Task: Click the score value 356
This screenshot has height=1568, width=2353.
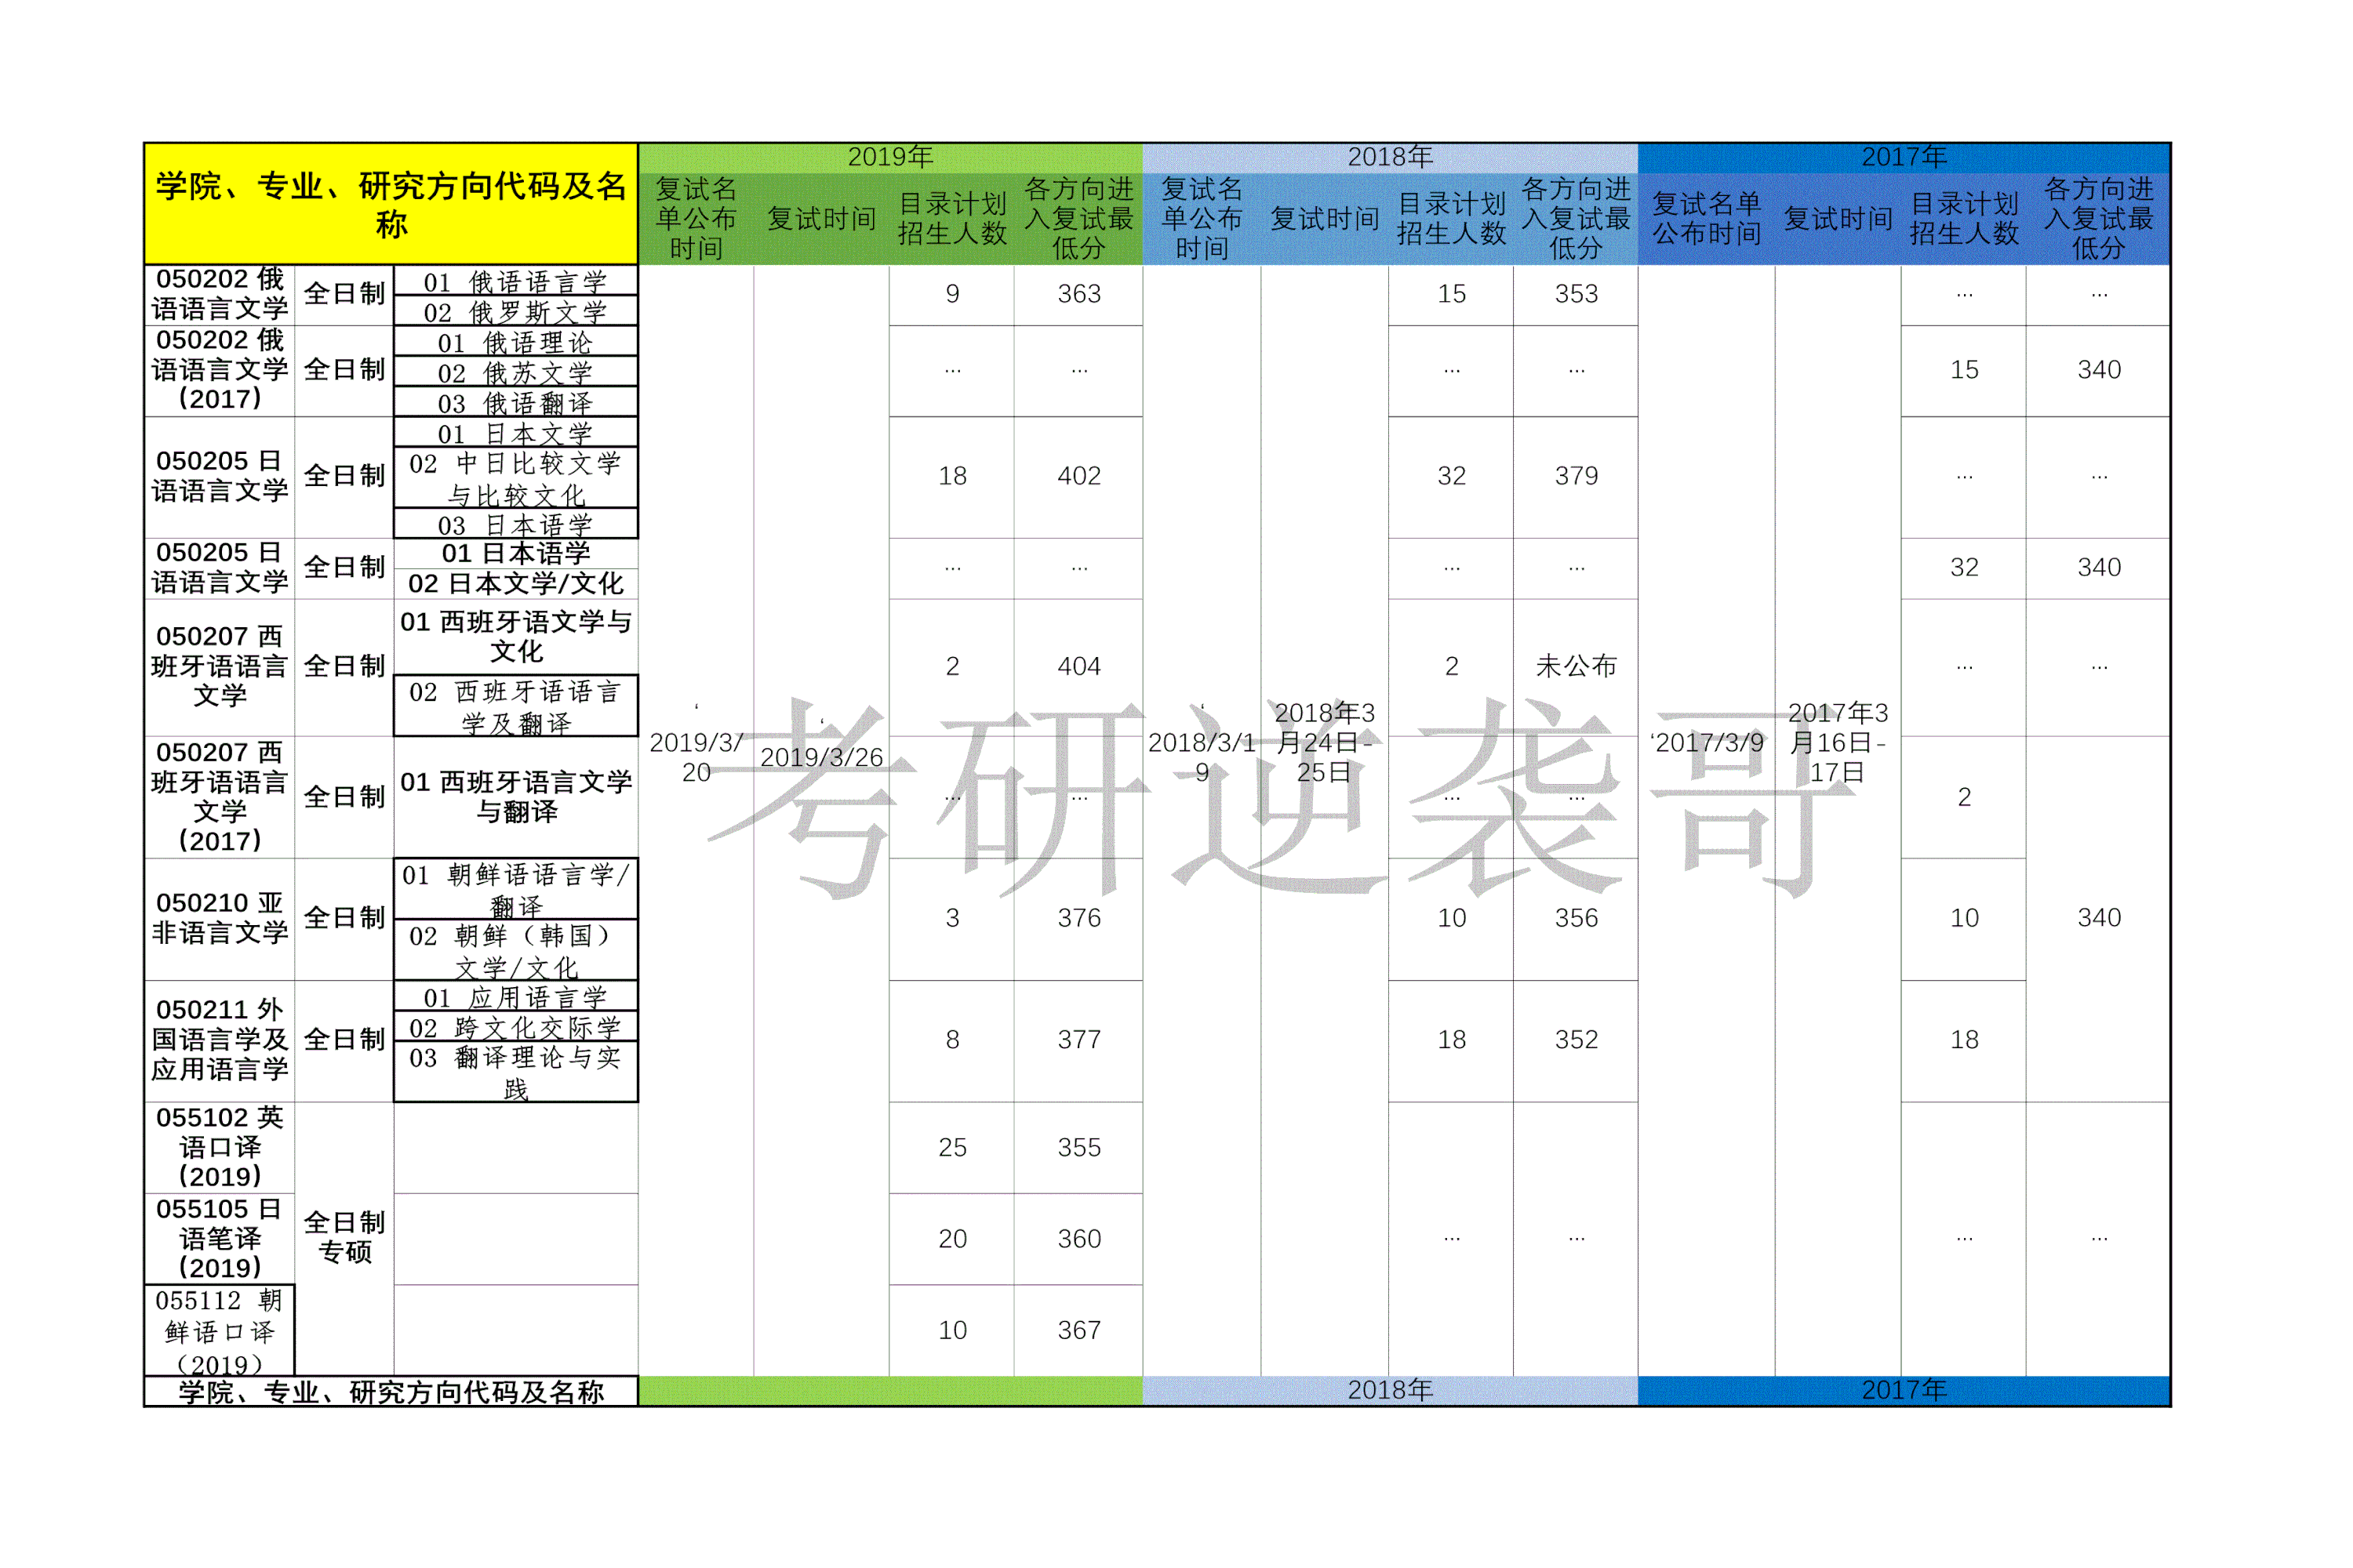Action: tap(1577, 918)
